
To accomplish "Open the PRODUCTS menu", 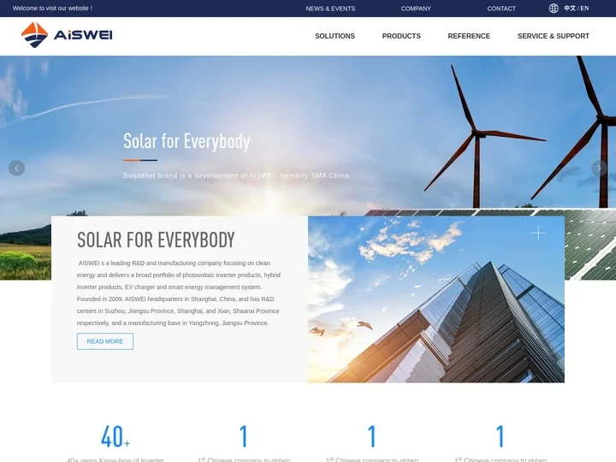I will (x=401, y=36).
